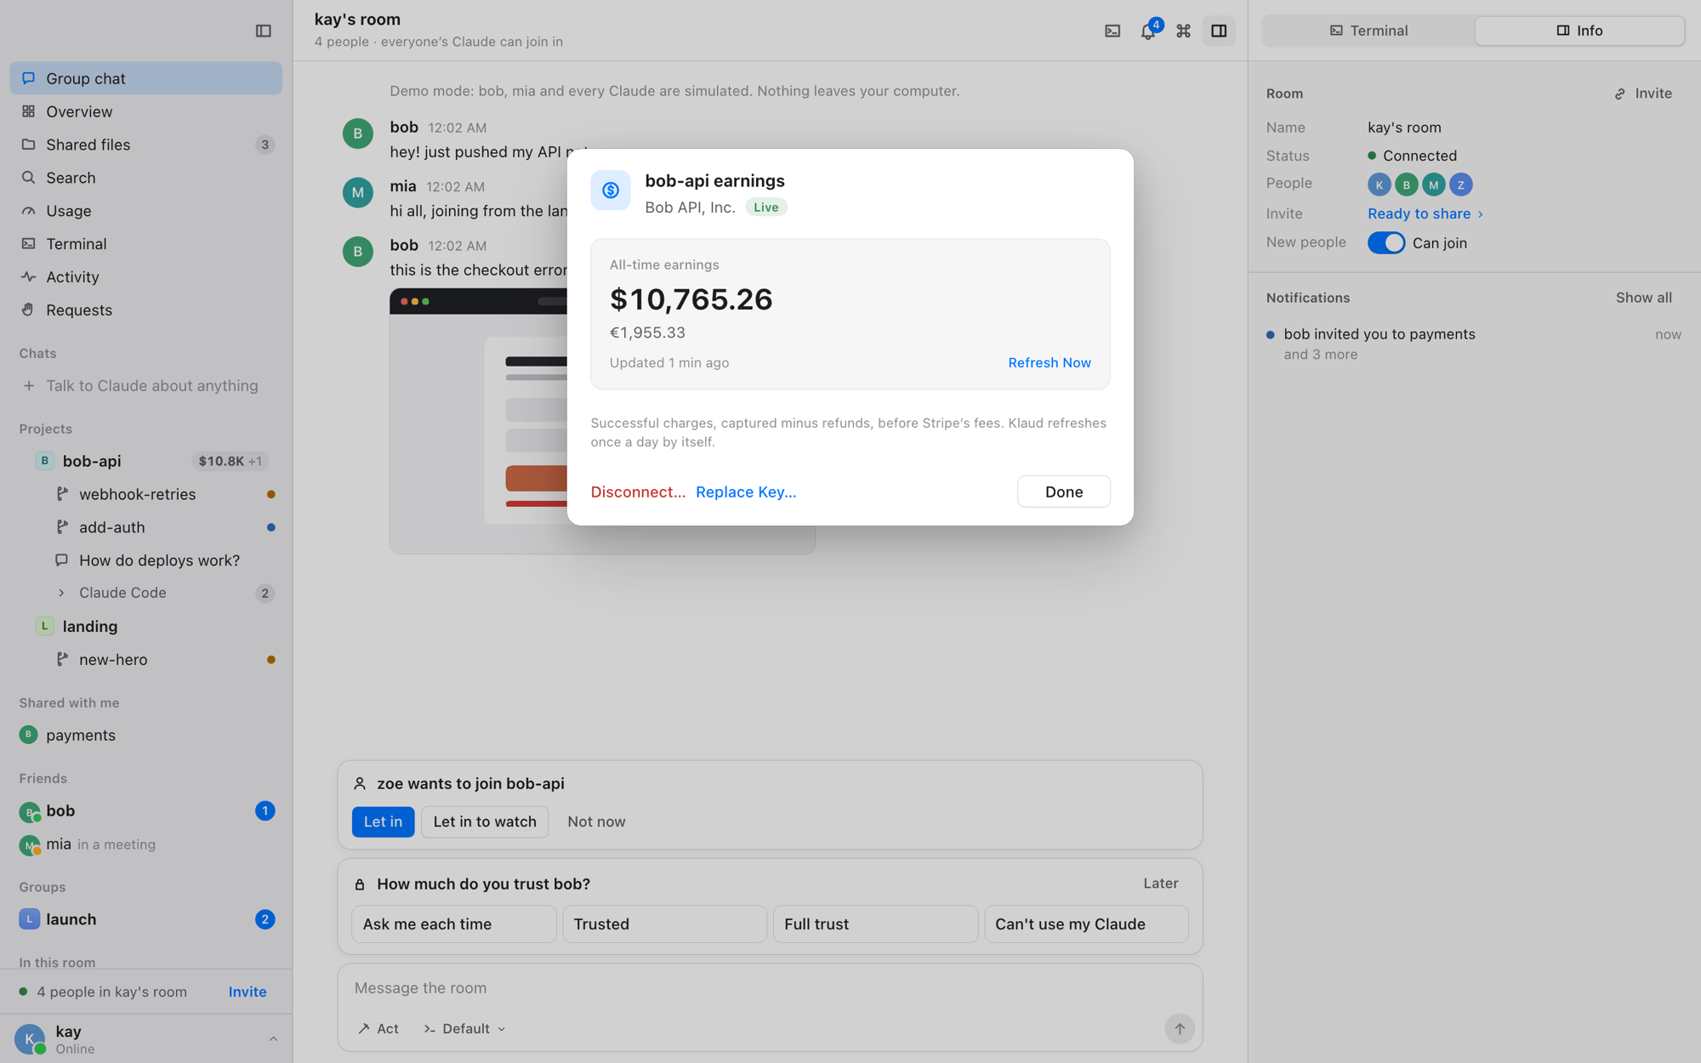1701x1063 pixels.
Task: Open the terminal icon in header
Action: tap(1112, 31)
